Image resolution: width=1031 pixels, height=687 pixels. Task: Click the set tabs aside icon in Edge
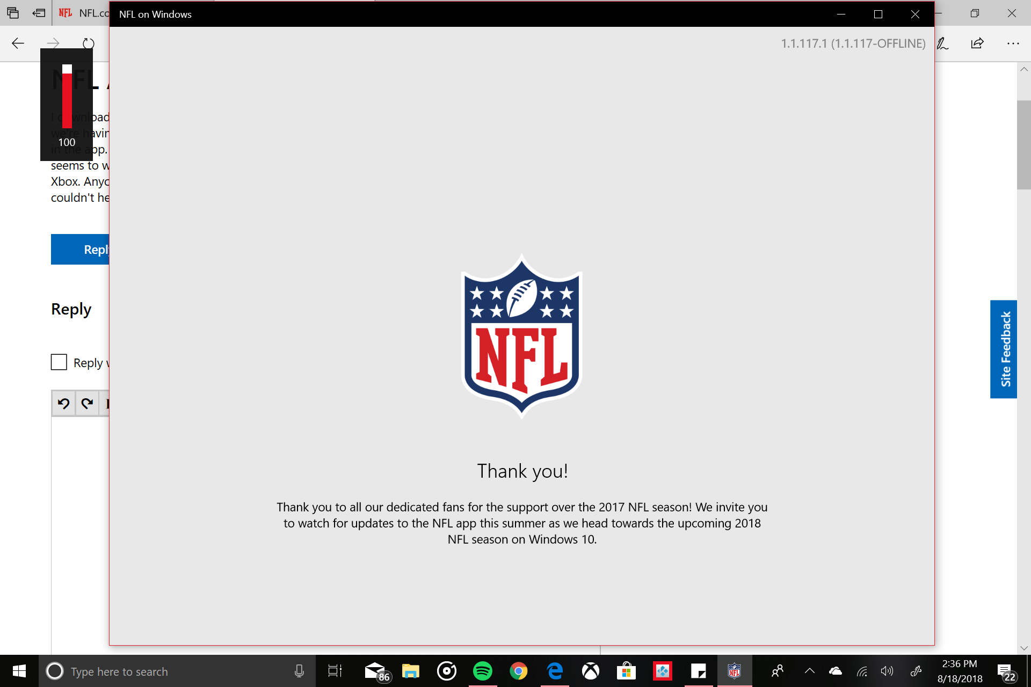pos(39,13)
